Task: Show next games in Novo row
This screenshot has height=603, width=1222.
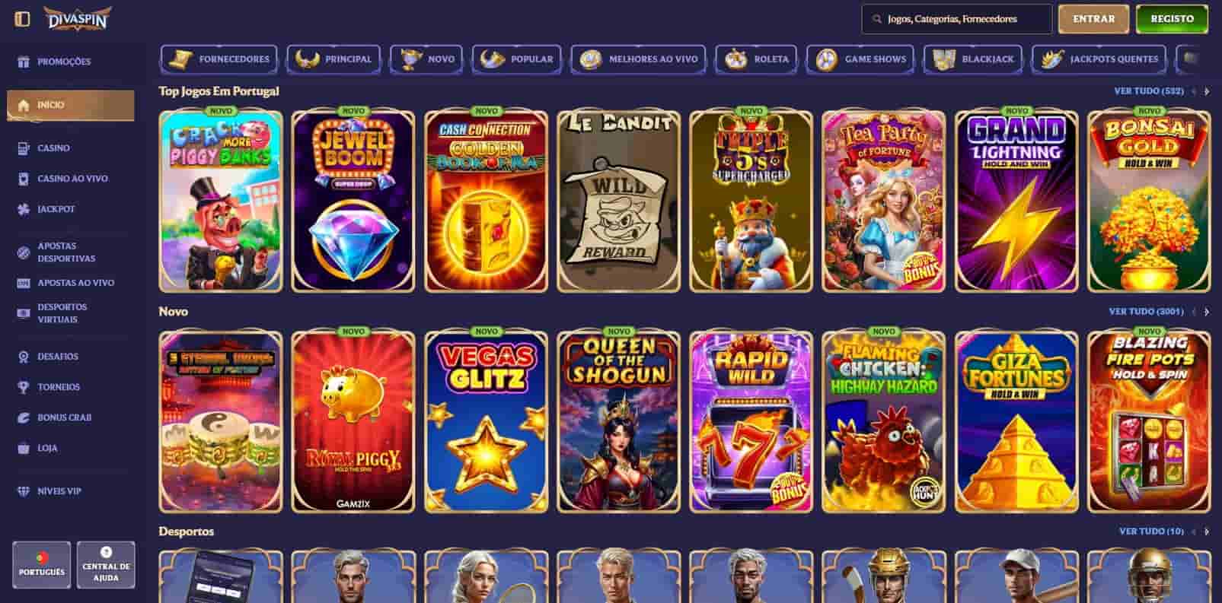Action: click(1207, 312)
